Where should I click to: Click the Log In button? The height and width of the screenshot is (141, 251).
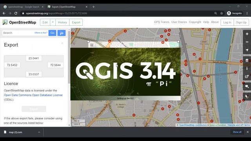(x=227, y=22)
